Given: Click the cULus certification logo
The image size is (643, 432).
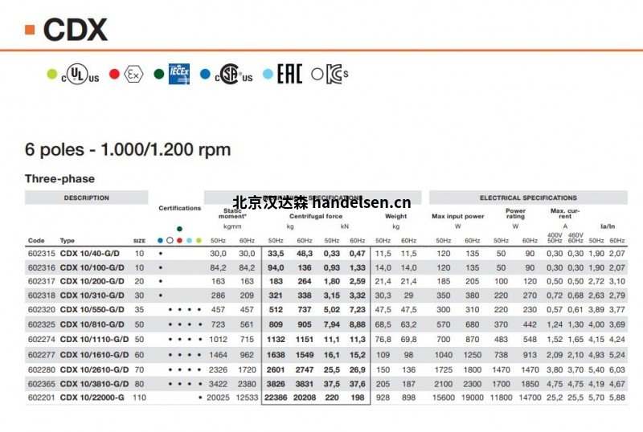Looking at the screenshot, I should point(80,74).
